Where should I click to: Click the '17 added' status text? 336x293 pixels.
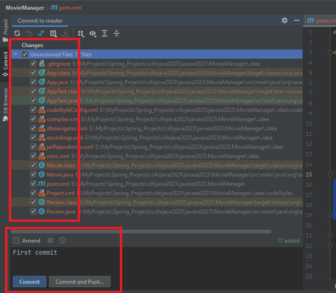(x=288, y=241)
